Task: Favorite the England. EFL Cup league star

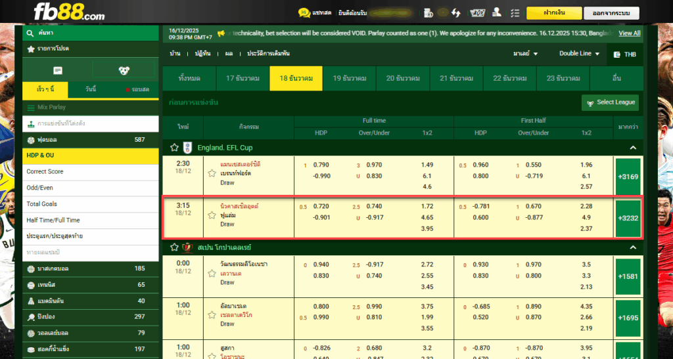Action: point(174,148)
